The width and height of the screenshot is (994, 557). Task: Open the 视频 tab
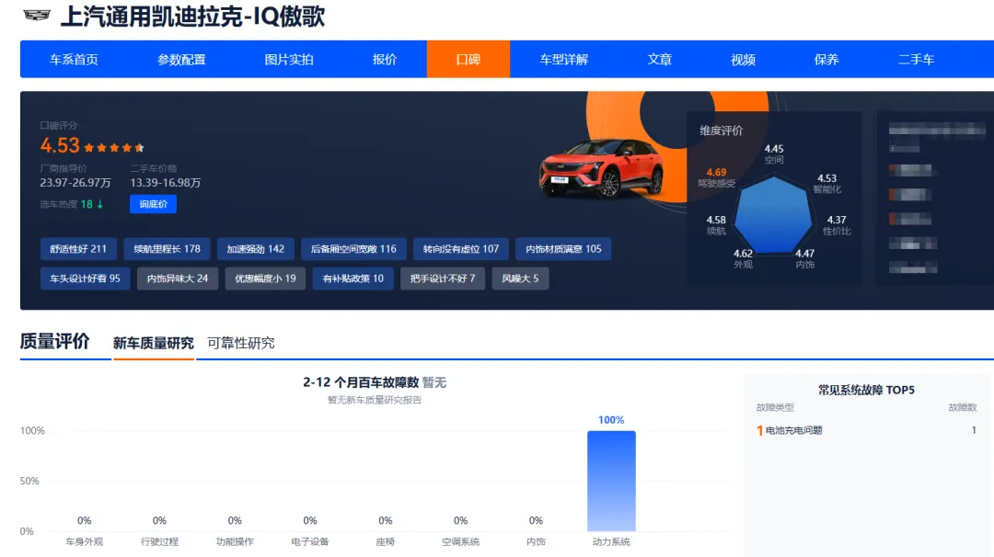click(x=743, y=60)
